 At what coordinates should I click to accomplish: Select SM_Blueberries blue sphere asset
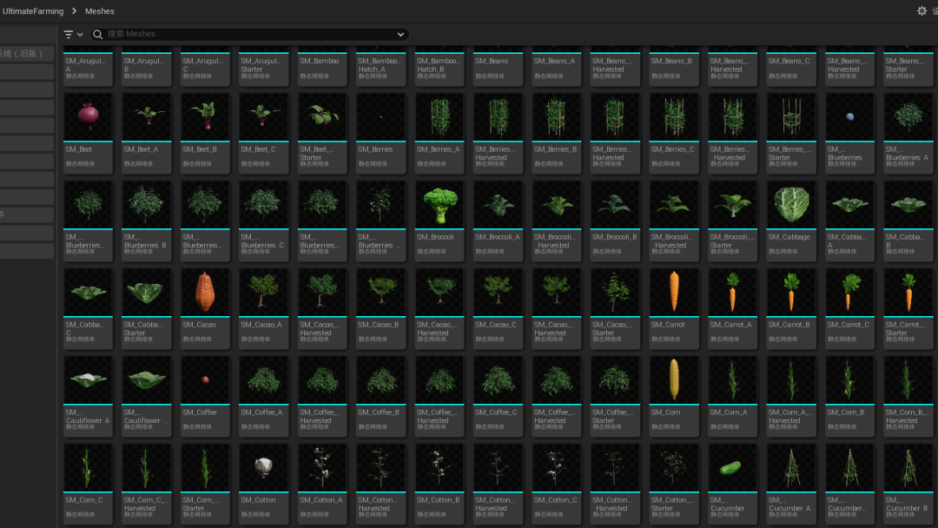pyautogui.click(x=850, y=133)
